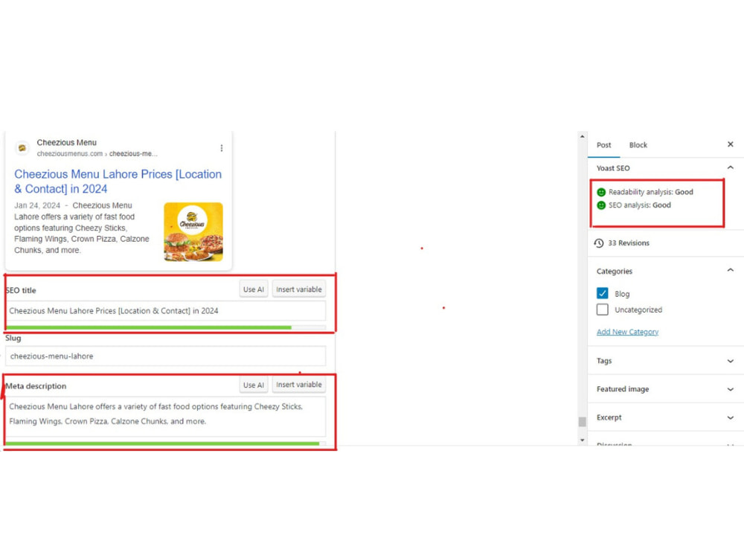Click the Cheezious site favicon in preview
744x558 pixels.
pyautogui.click(x=22, y=148)
